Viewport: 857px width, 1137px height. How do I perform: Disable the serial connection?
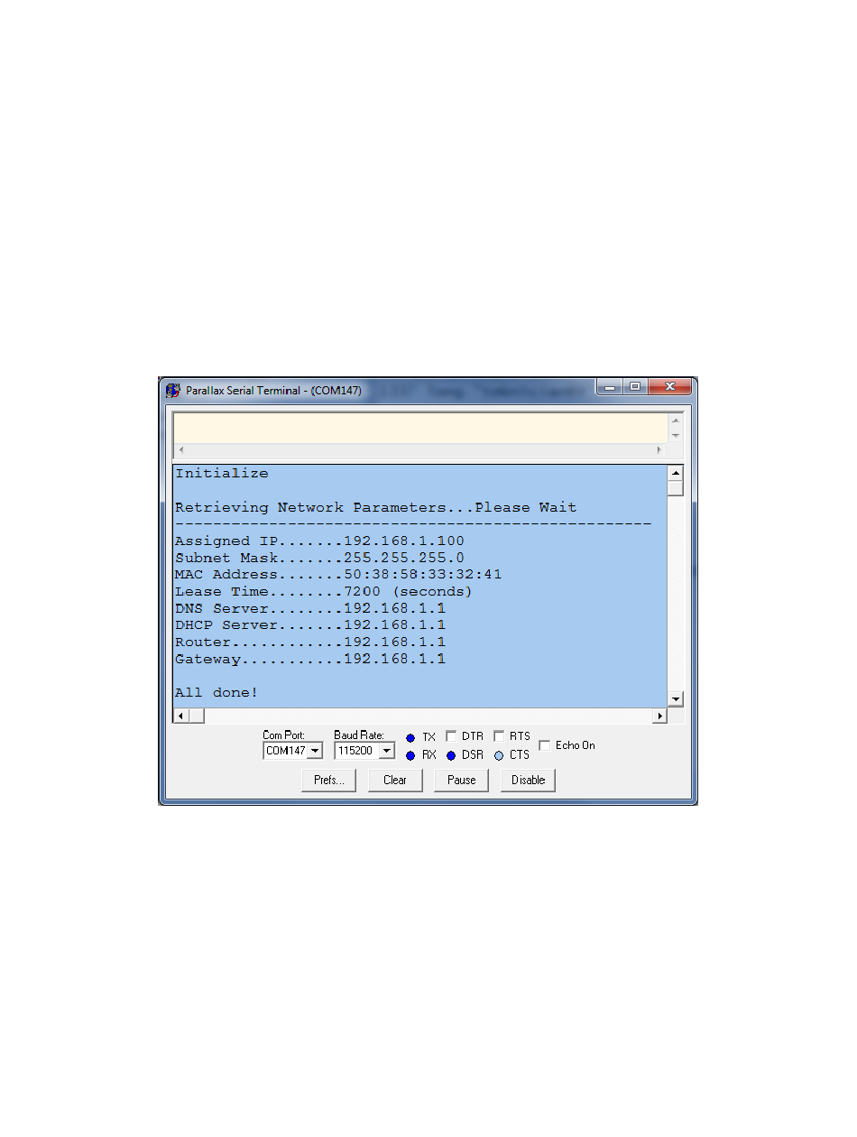click(528, 781)
